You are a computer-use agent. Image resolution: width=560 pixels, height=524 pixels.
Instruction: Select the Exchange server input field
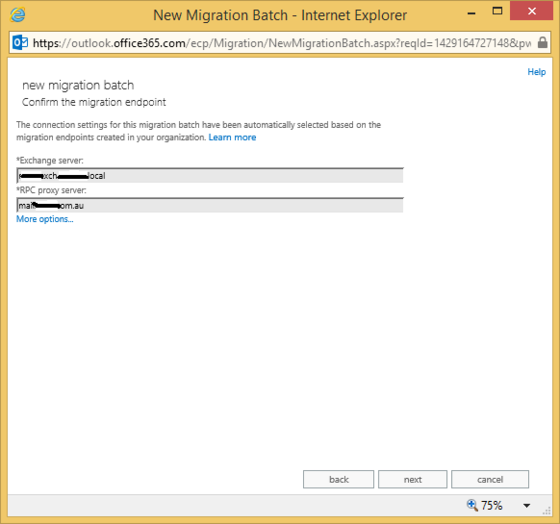(x=210, y=175)
